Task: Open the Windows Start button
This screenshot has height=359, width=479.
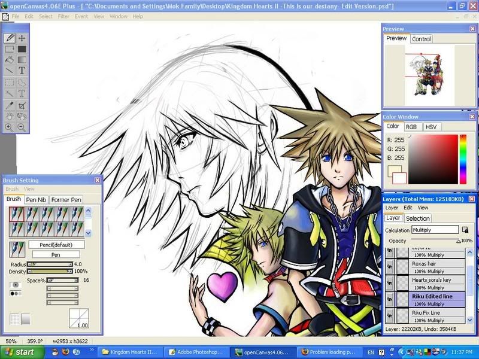Action: (x=23, y=352)
